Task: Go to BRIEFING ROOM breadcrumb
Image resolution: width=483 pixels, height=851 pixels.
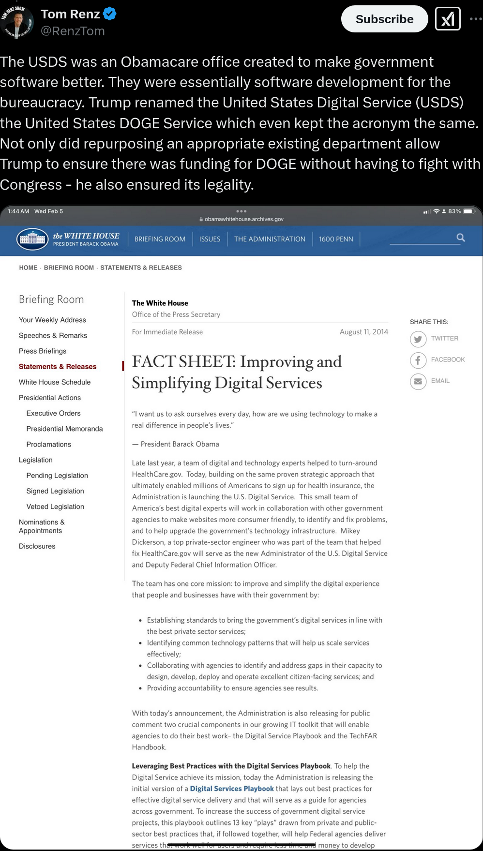Action: pyautogui.click(x=69, y=268)
